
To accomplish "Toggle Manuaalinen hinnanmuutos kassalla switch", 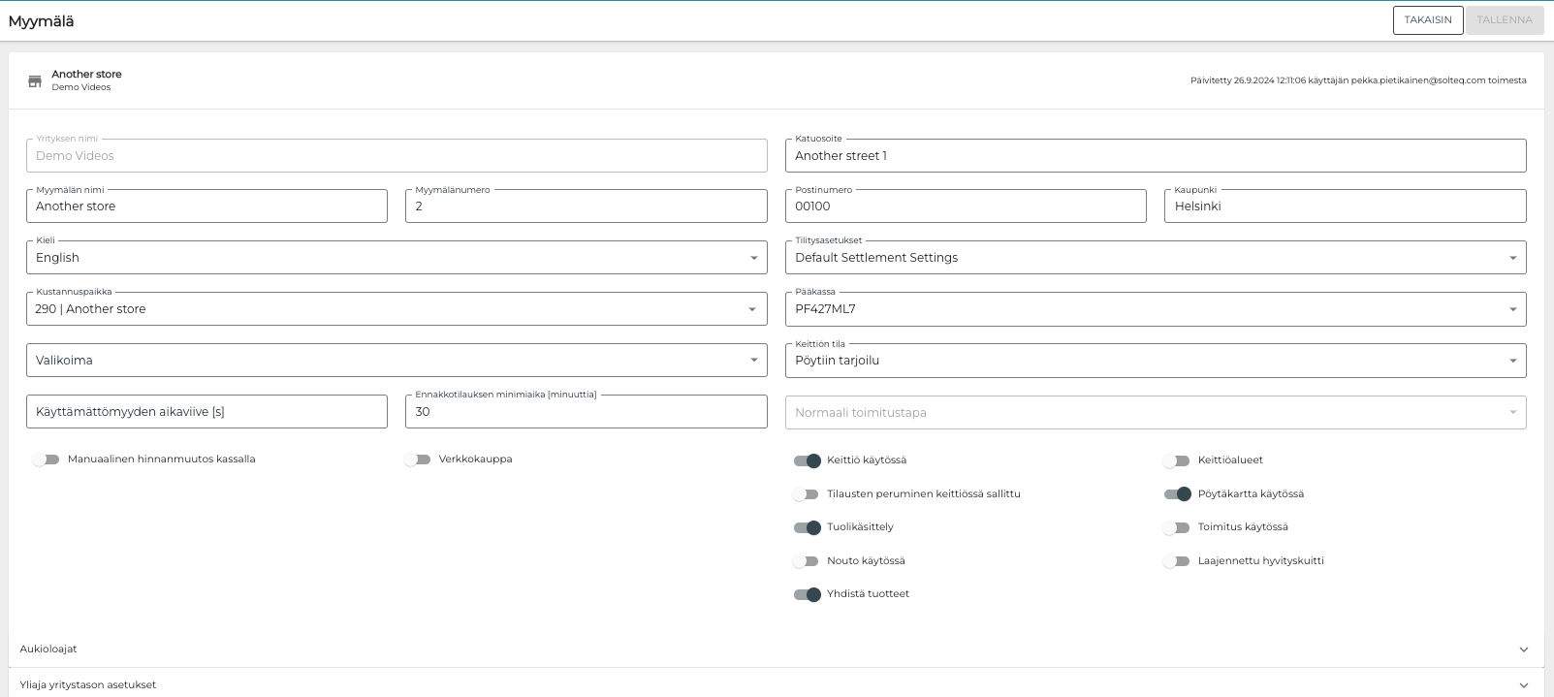I will click(x=46, y=459).
